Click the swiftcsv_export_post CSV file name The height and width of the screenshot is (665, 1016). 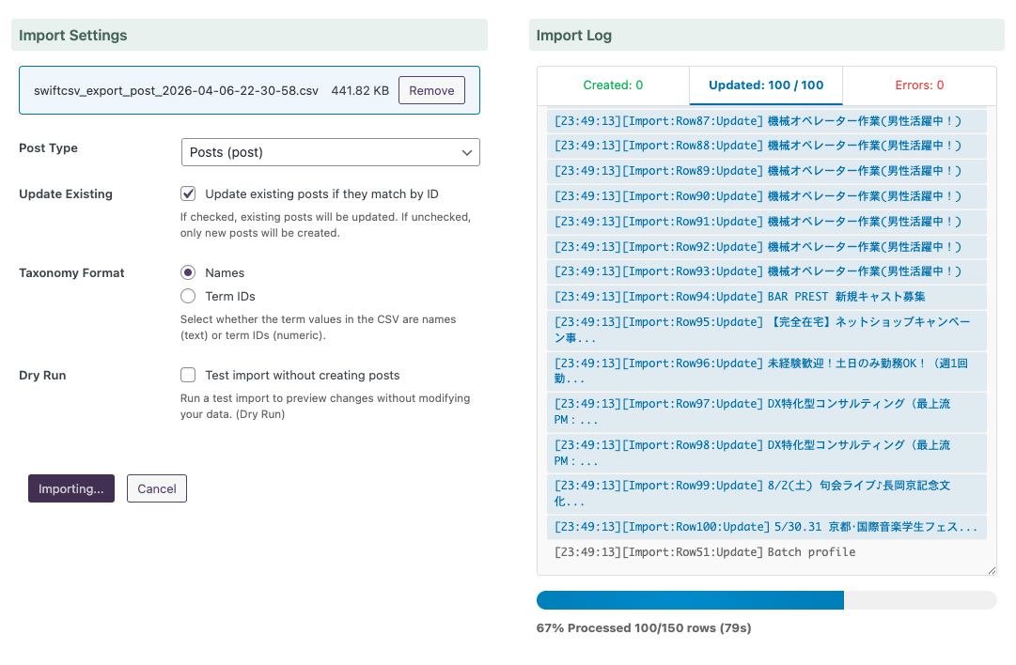[176, 91]
